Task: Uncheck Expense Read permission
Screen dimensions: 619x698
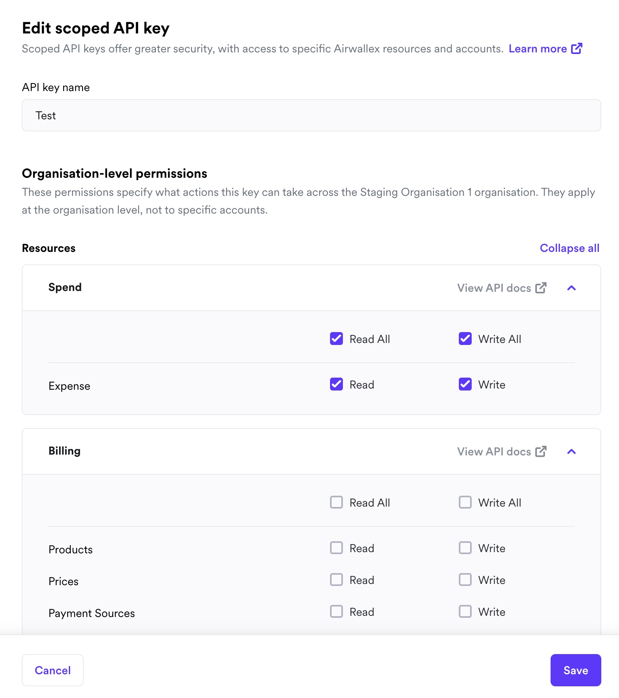Action: [336, 384]
